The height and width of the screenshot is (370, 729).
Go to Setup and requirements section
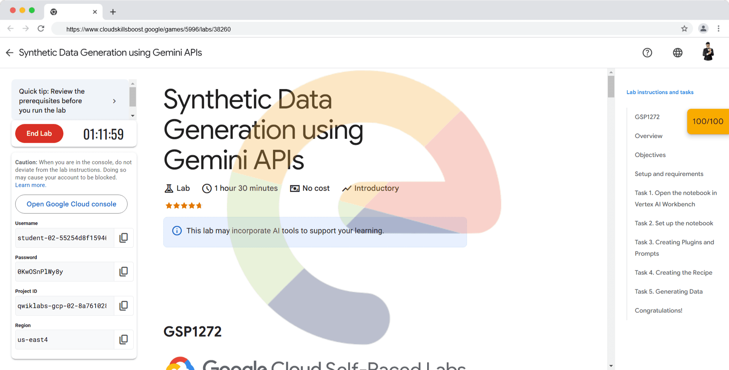point(669,174)
